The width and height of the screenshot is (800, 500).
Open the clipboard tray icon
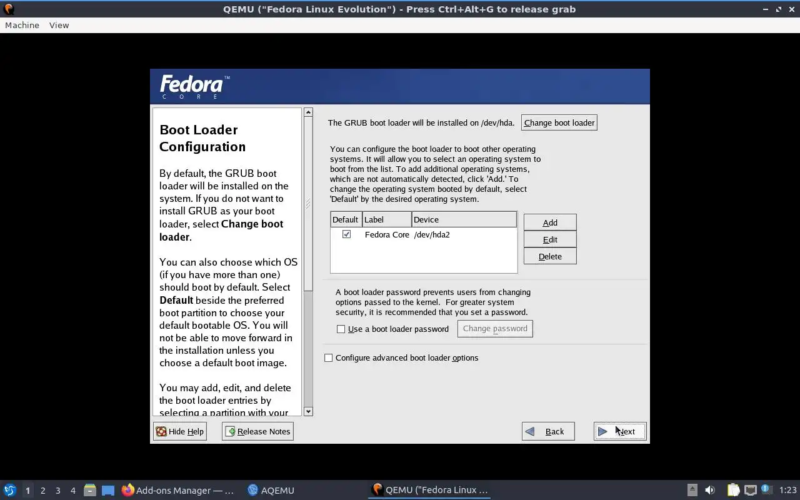[x=733, y=490]
